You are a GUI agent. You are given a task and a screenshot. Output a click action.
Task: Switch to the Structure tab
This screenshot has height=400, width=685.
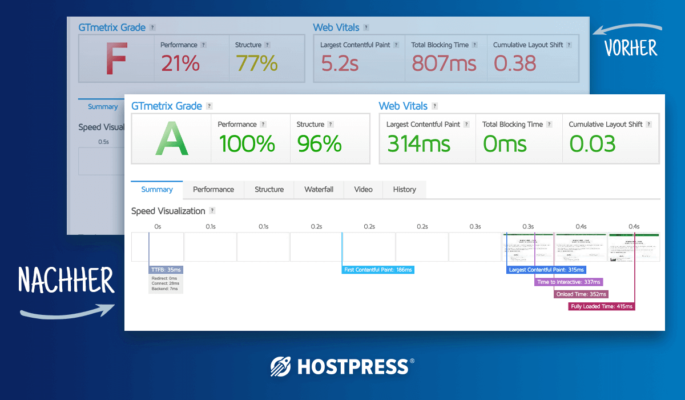[x=269, y=190]
